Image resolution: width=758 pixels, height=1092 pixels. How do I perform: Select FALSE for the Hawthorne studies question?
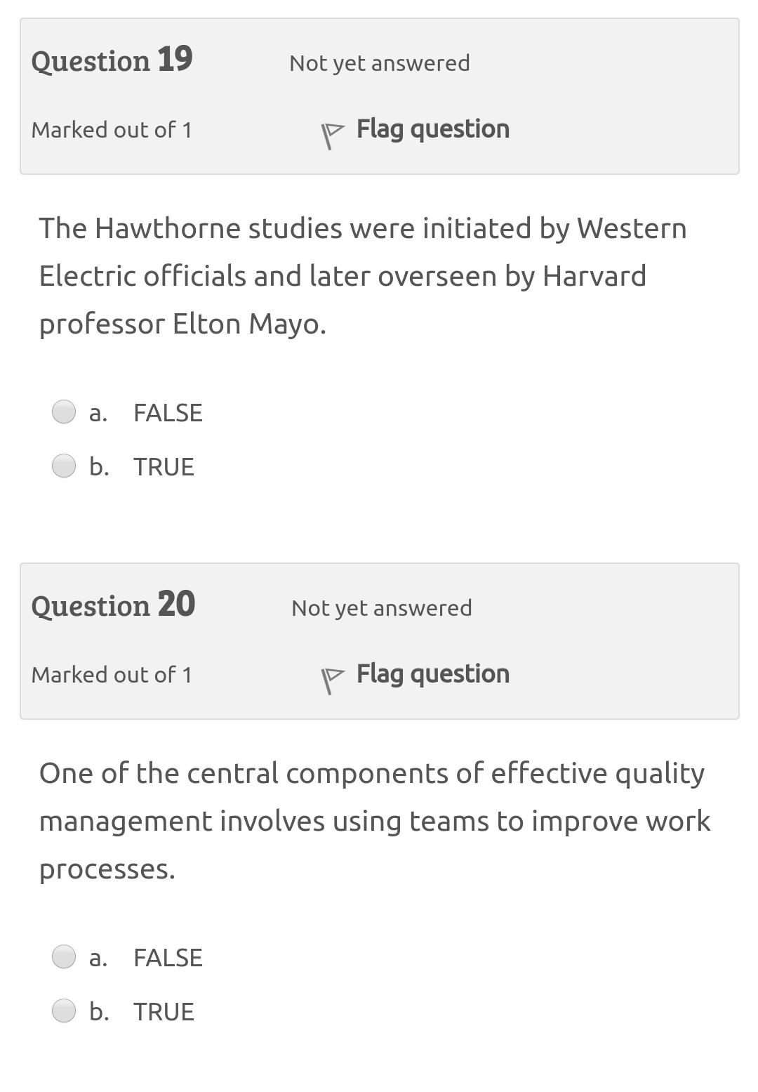tap(64, 412)
